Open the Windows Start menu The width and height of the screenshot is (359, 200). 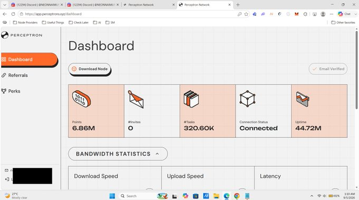tap(112, 196)
